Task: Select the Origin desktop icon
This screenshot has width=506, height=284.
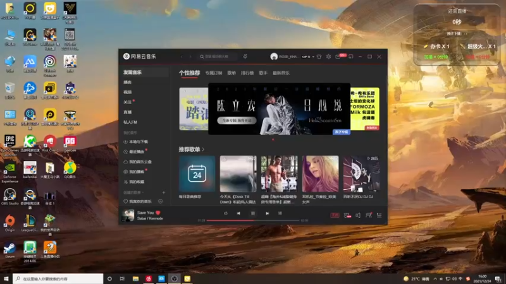Action: [9, 223]
